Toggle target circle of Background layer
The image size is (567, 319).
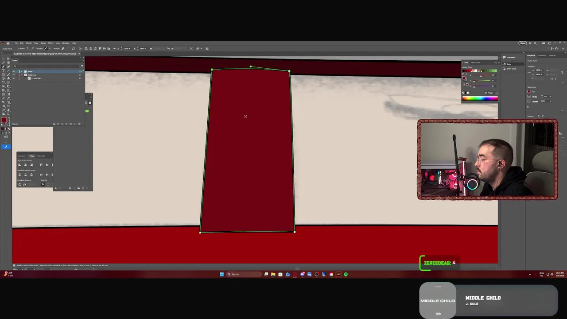(x=80, y=75)
